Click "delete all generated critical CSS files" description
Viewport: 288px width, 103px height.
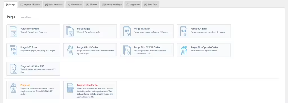click(x=38, y=71)
